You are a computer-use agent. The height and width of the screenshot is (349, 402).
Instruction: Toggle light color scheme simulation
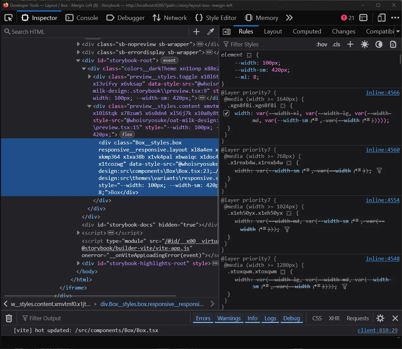365,44
